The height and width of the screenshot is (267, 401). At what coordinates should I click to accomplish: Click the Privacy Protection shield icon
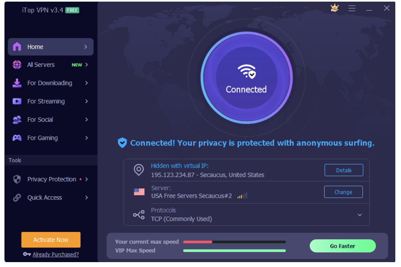[17, 179]
